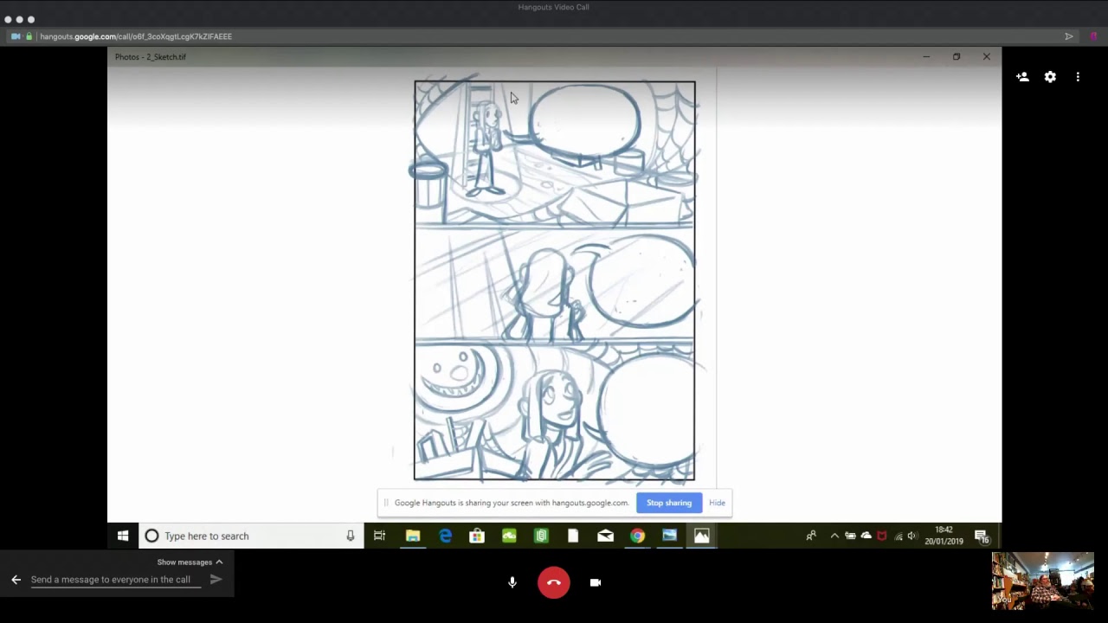Open Microsoft Store from taskbar
1108x623 pixels.
point(477,536)
